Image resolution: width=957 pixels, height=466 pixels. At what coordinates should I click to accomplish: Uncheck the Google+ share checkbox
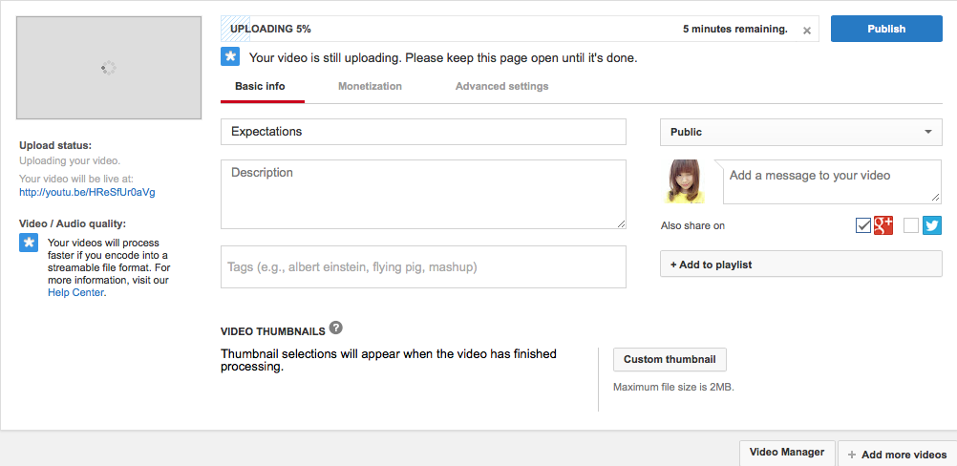(863, 225)
